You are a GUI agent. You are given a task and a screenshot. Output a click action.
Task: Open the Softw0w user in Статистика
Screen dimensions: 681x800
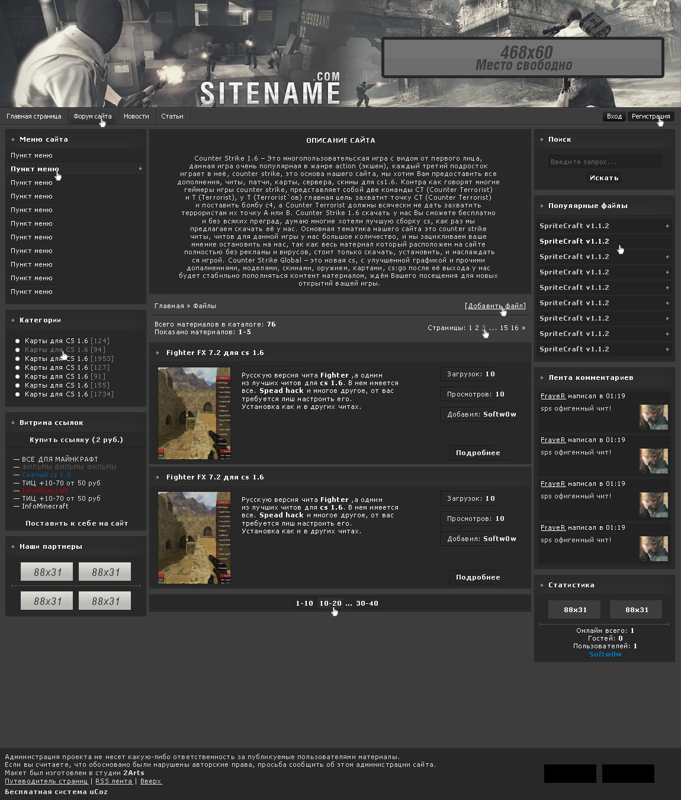coord(605,654)
